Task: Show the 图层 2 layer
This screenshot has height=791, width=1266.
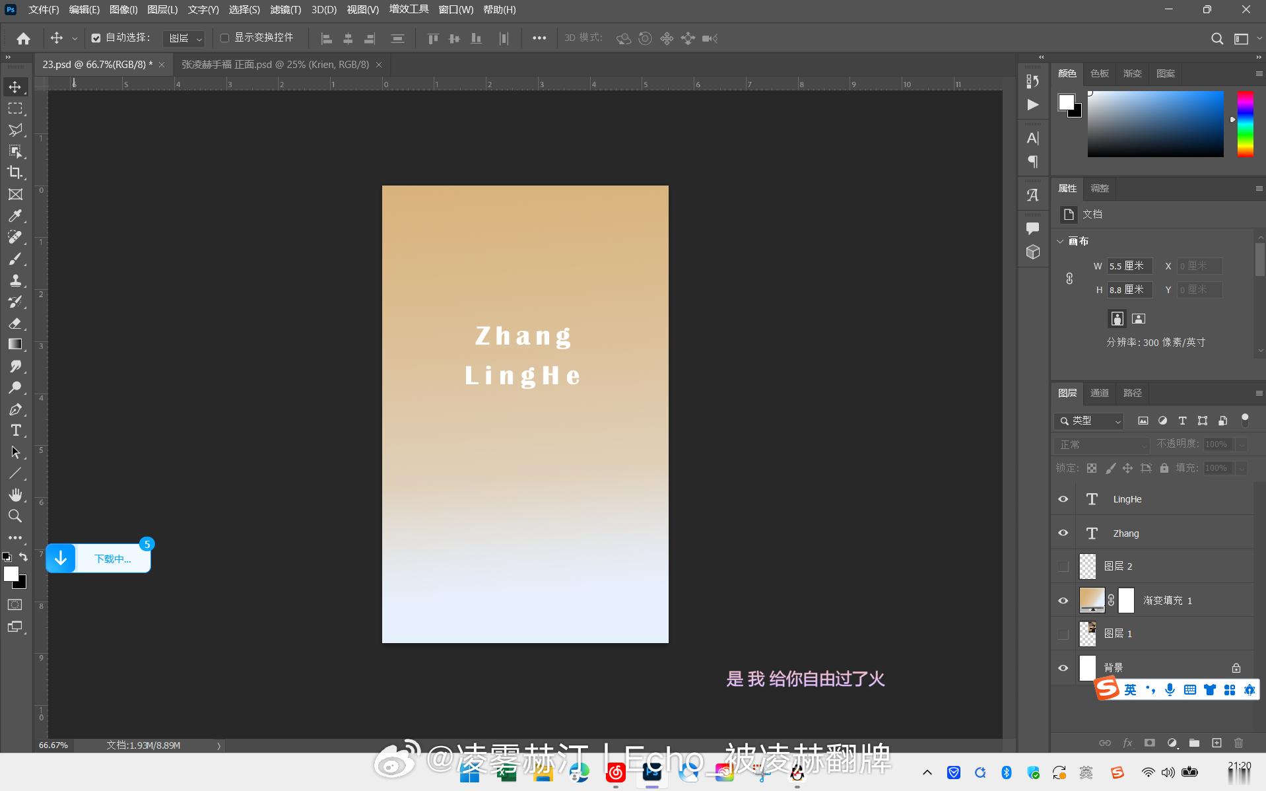Action: (x=1063, y=567)
